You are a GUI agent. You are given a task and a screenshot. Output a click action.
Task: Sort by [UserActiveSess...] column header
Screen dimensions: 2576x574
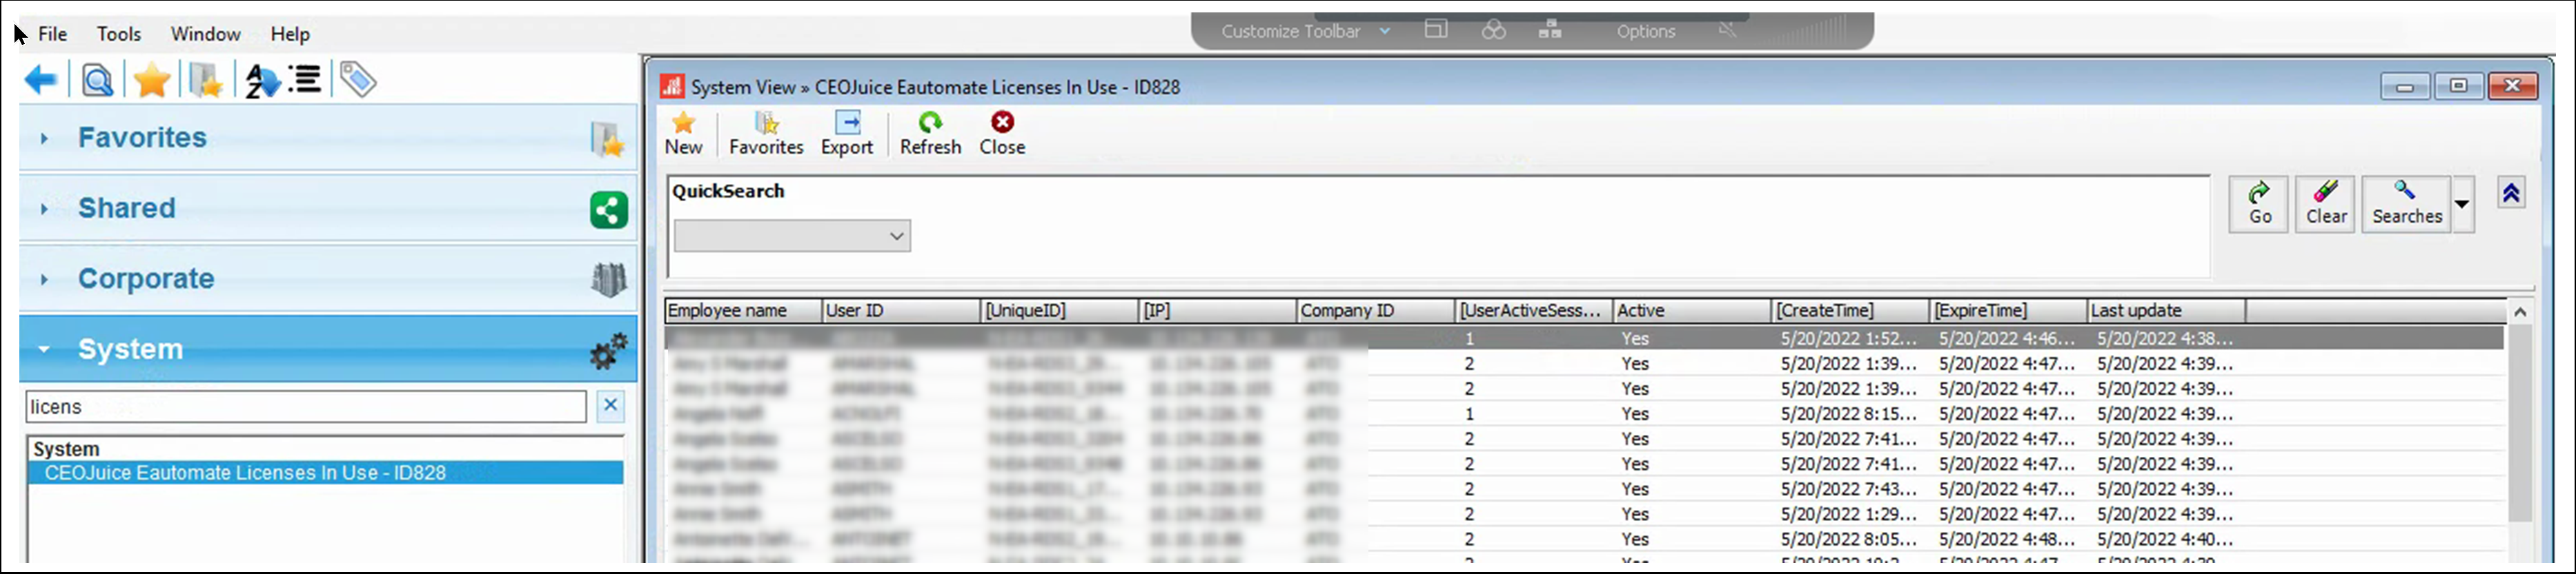(1534, 311)
